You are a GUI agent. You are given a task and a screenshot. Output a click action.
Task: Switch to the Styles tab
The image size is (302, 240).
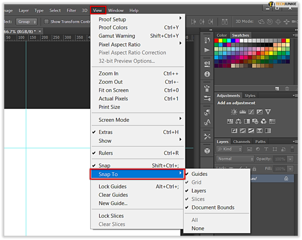(x=250, y=96)
